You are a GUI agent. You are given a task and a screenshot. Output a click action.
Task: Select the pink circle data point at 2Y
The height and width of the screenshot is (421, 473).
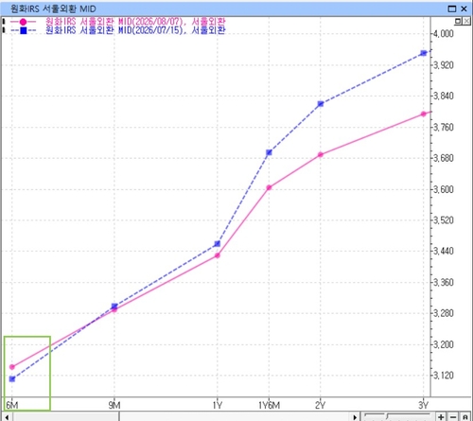[x=321, y=154]
